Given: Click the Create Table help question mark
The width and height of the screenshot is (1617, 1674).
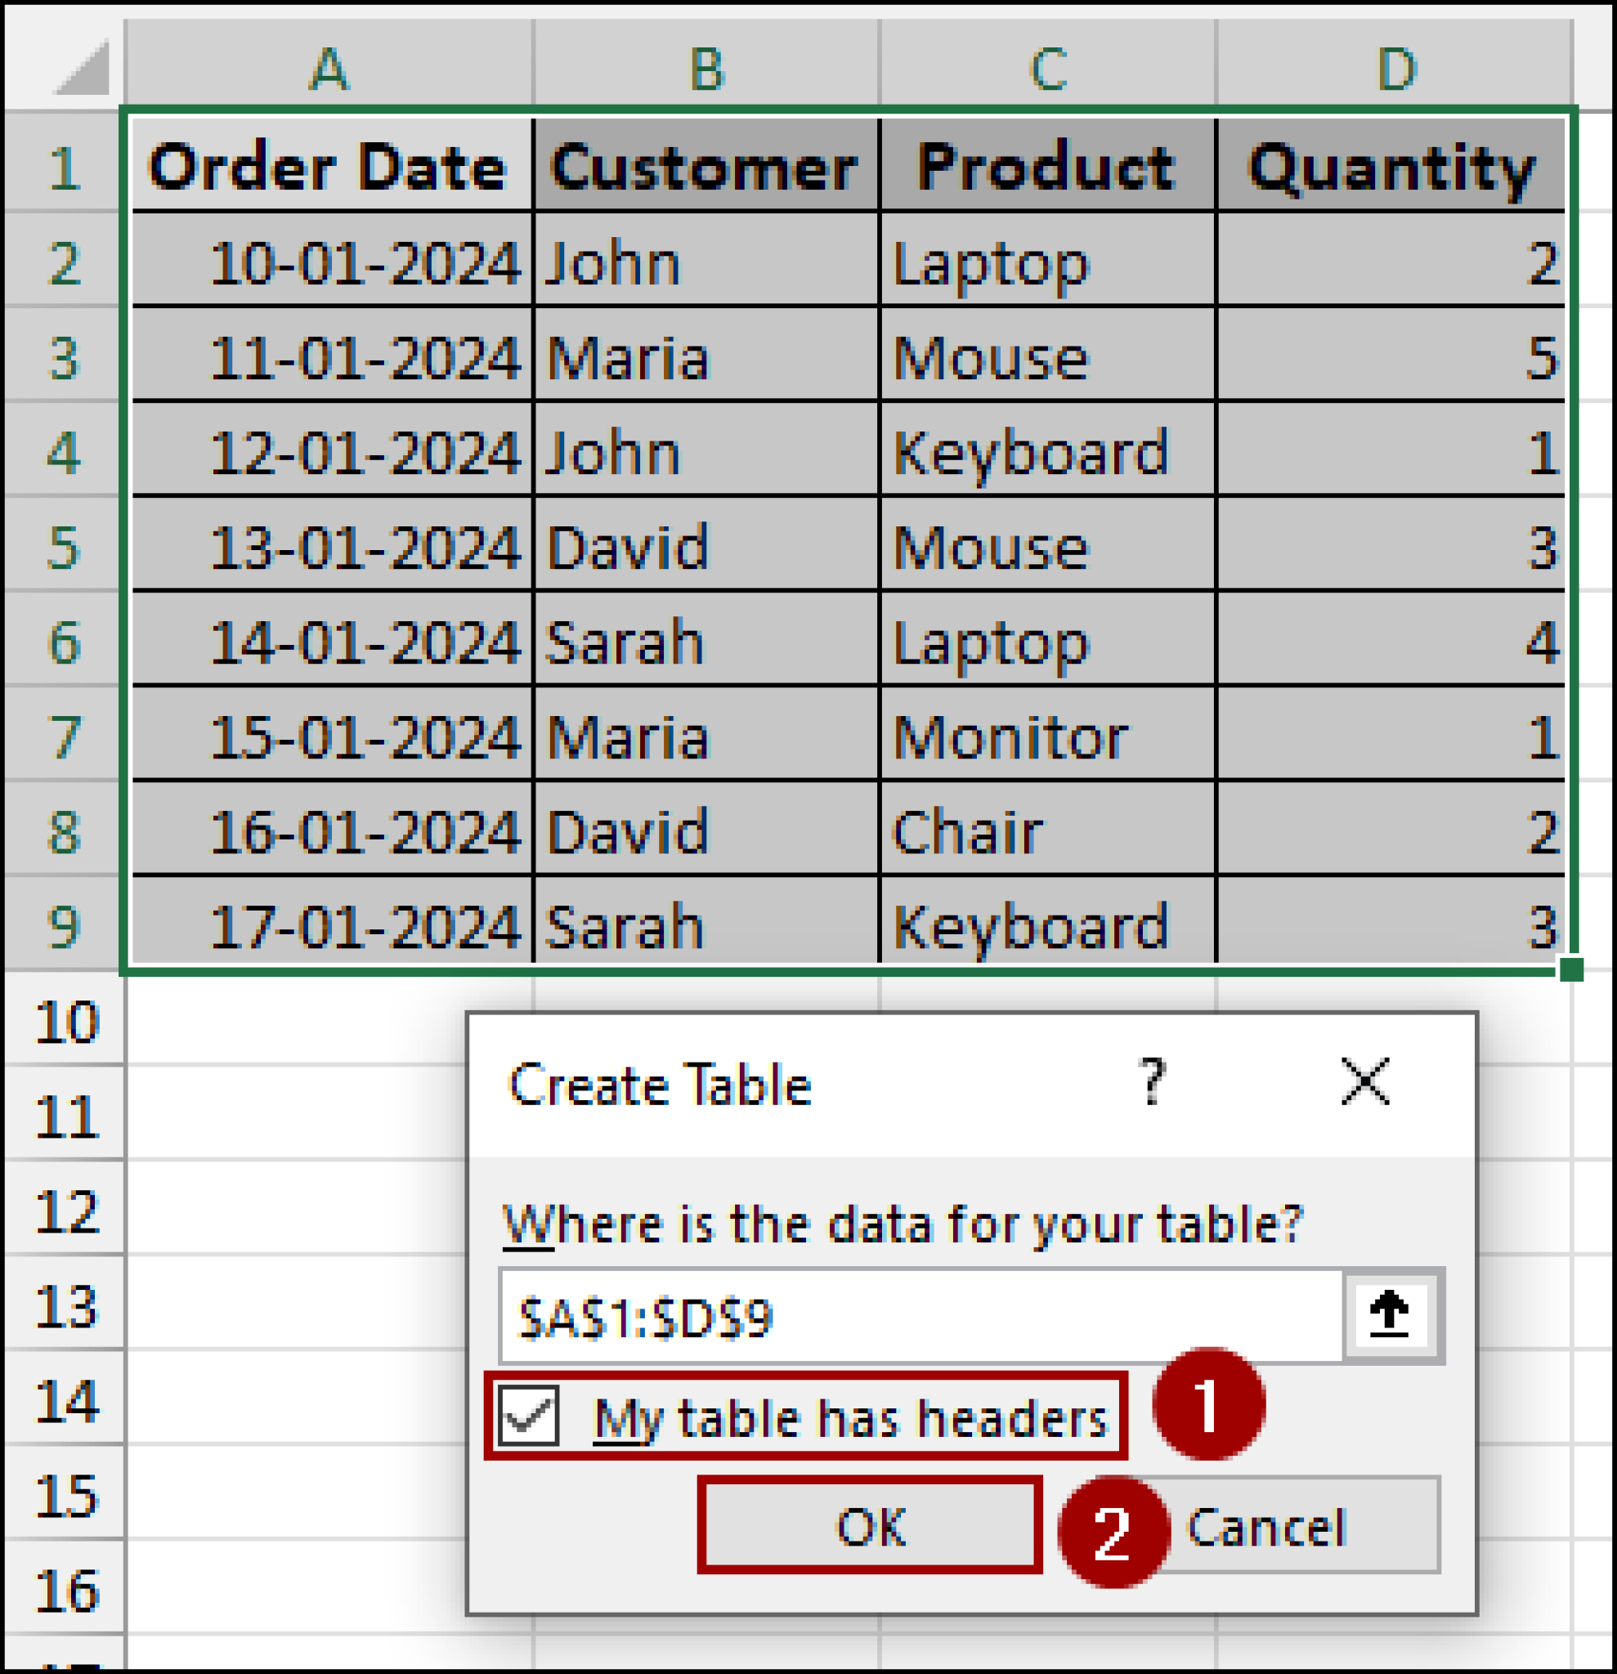Looking at the screenshot, I should click(x=1153, y=1083).
